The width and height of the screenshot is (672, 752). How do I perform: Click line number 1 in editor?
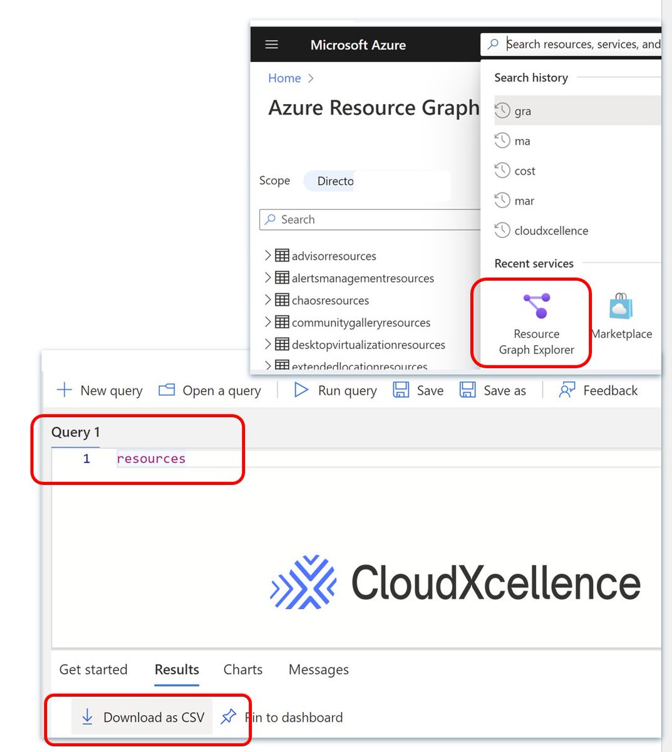pos(86,459)
